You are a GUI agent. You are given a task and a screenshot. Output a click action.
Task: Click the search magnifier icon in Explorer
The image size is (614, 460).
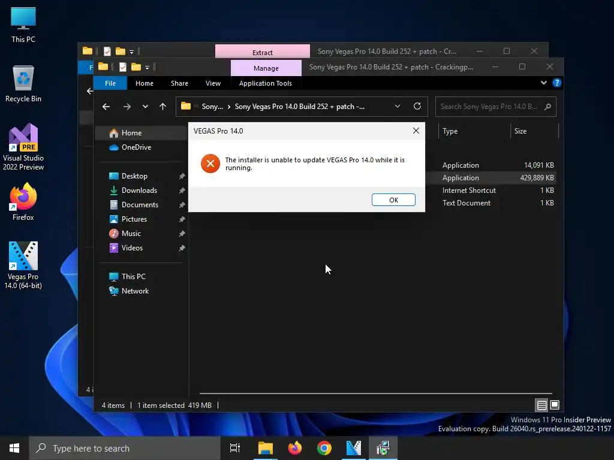tap(548, 107)
